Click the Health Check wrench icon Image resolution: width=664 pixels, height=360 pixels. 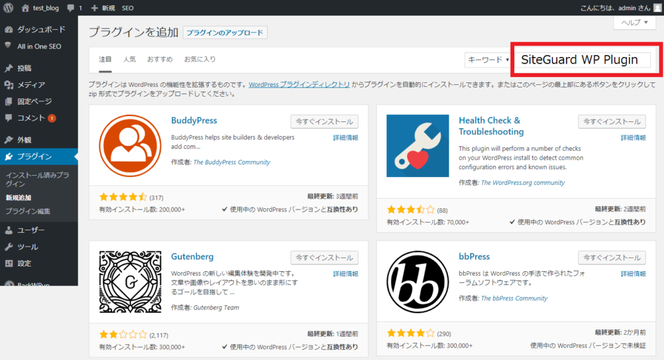418,146
